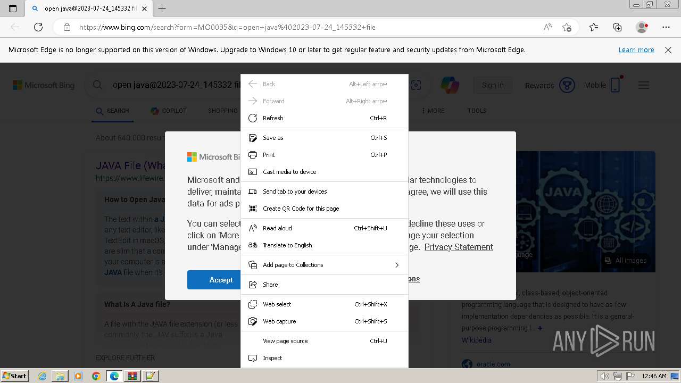Select Translate to English

pos(325,245)
